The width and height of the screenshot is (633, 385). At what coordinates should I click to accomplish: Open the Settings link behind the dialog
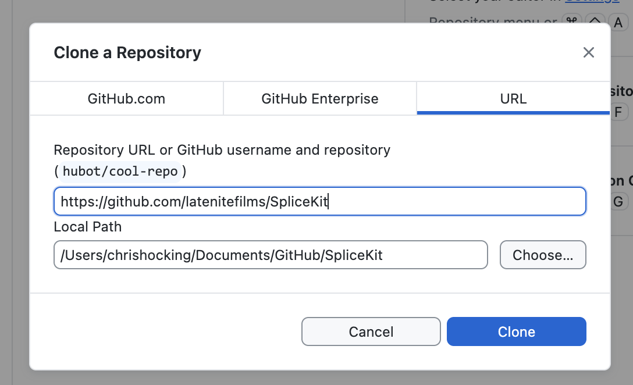point(591,2)
